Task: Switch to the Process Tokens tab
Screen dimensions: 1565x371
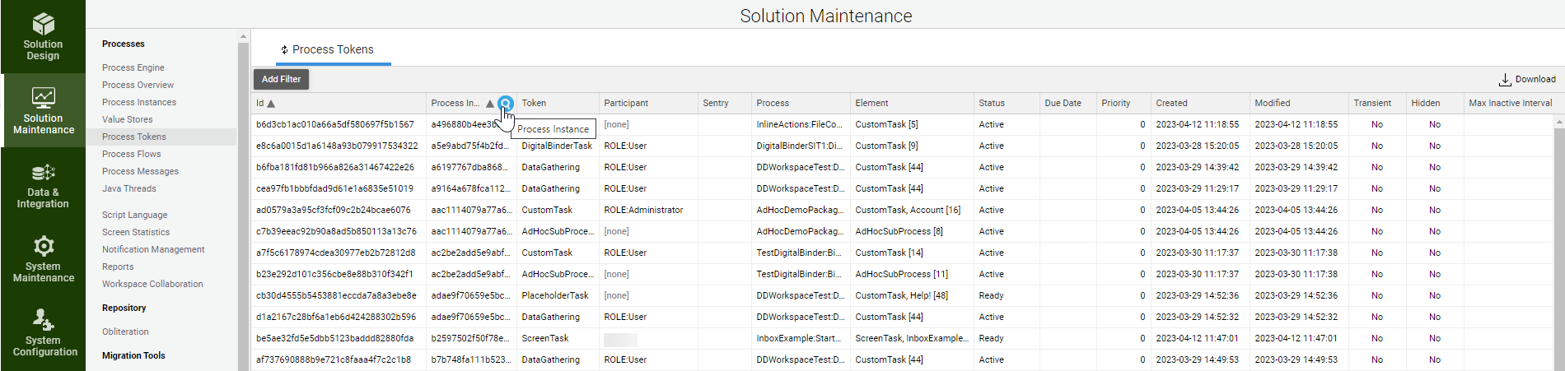Action: pyautogui.click(x=333, y=50)
